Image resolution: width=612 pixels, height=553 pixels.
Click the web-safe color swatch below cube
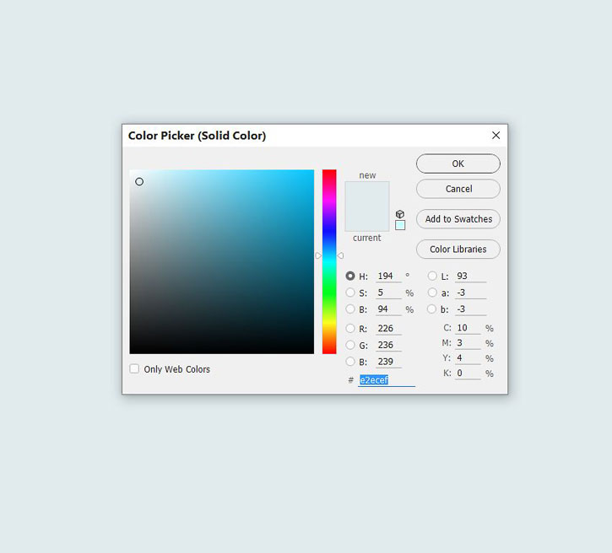[400, 225]
